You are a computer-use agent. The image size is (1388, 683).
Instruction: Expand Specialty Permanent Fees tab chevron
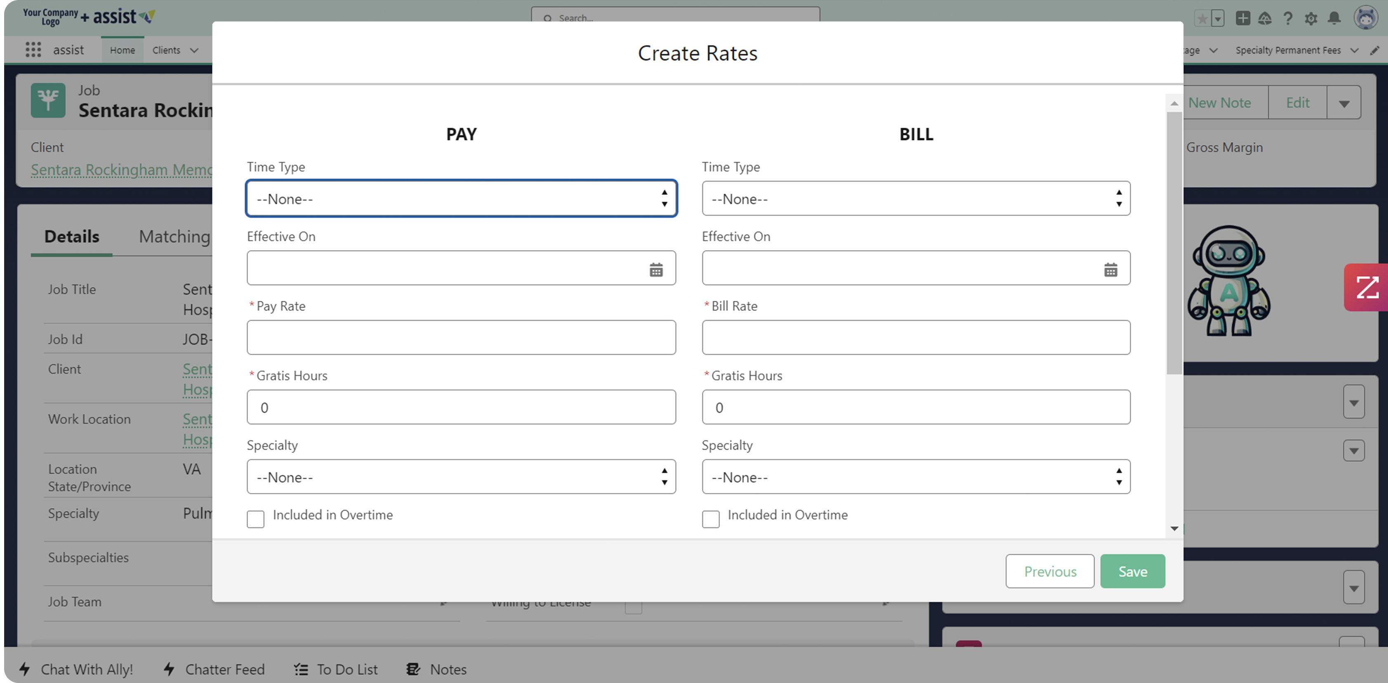click(x=1354, y=50)
